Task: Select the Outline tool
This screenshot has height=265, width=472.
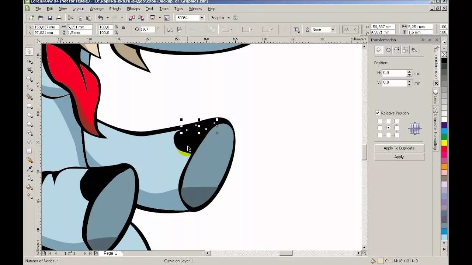Action: point(29,178)
